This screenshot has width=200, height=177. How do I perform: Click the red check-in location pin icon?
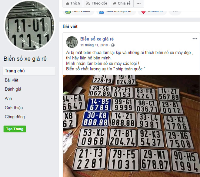pyautogui.click(x=144, y=12)
